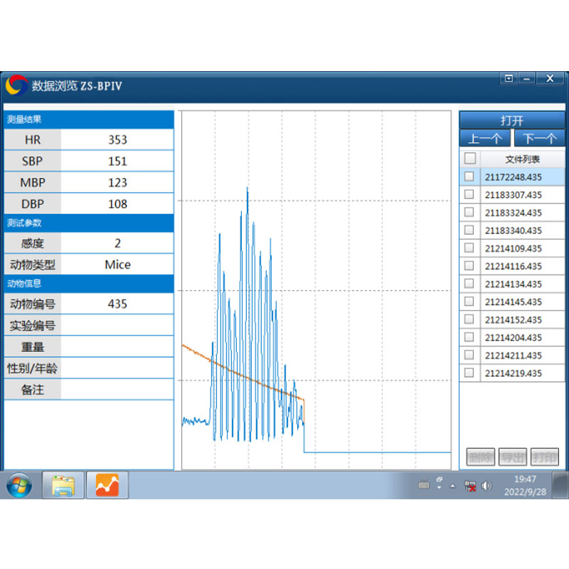The image size is (569, 569).
Task: Check the box for file 21183307.435
Action: coord(469,194)
